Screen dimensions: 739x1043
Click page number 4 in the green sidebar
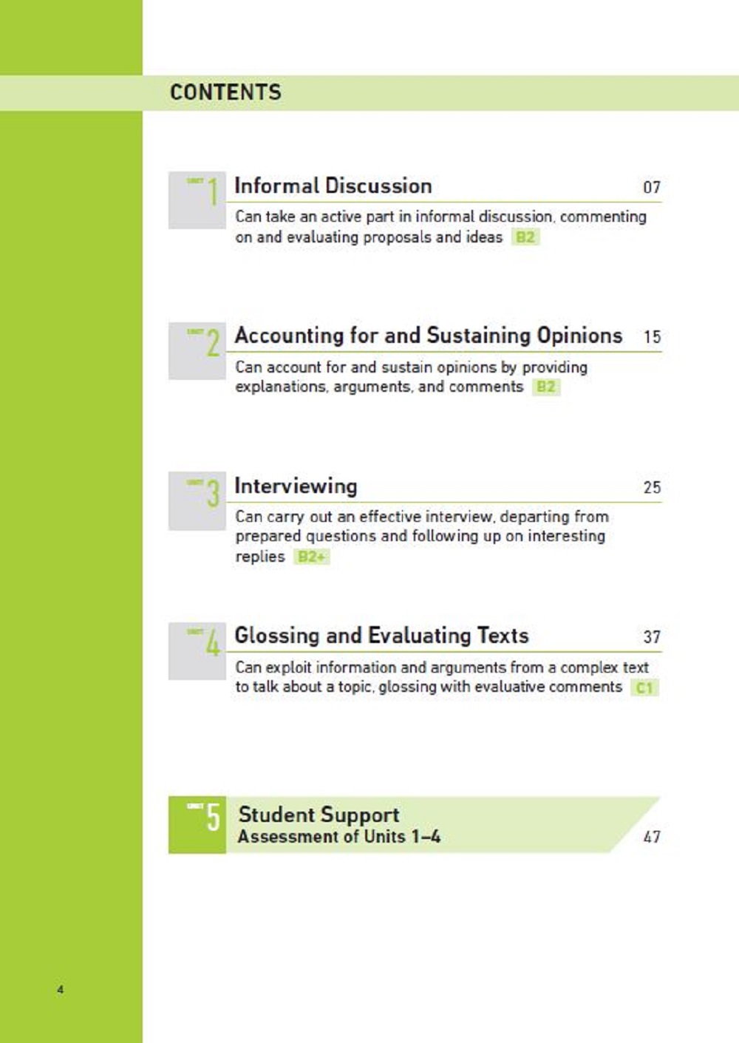tap(61, 989)
